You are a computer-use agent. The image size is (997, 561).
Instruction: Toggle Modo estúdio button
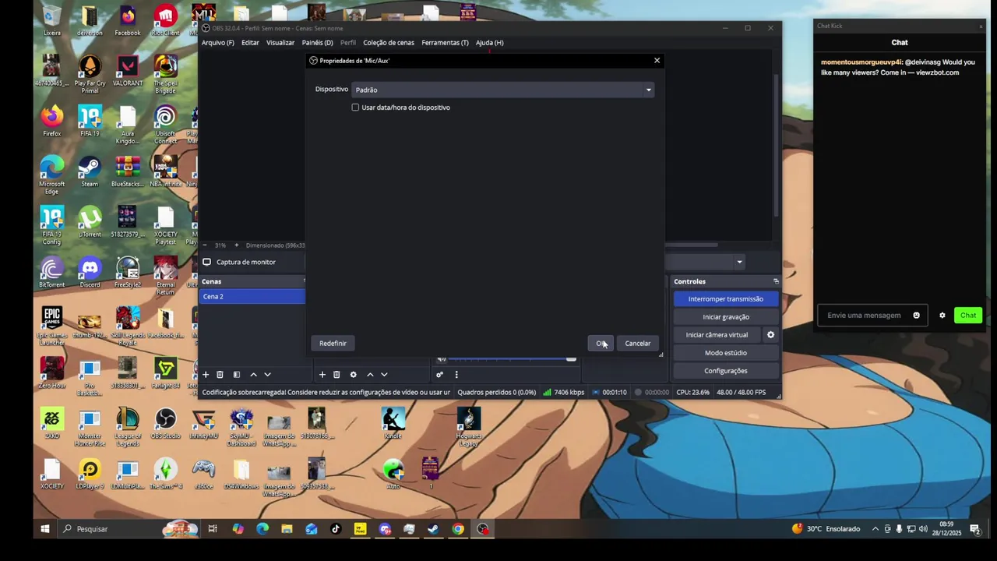[x=725, y=353]
